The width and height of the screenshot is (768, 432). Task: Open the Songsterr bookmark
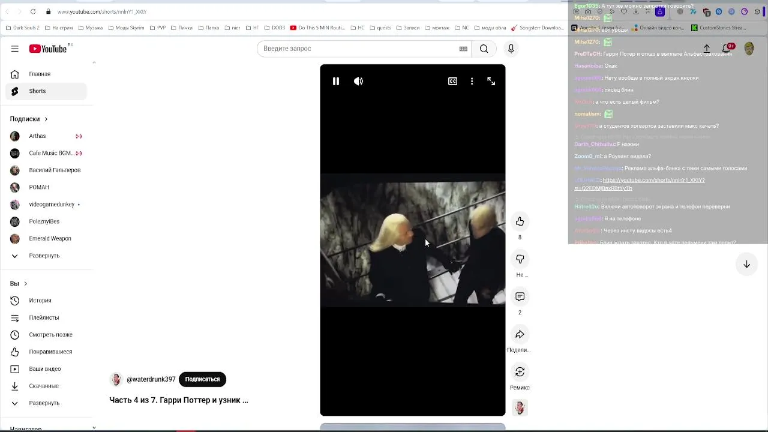538,28
